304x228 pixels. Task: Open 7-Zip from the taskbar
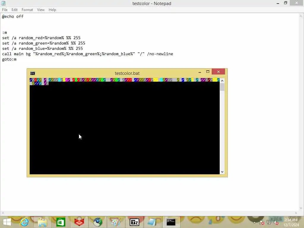pyautogui.click(x=134, y=222)
